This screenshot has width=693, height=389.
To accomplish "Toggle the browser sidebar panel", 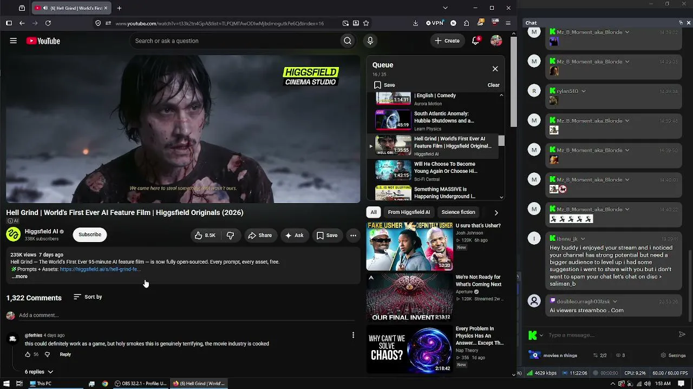I will (9, 23).
